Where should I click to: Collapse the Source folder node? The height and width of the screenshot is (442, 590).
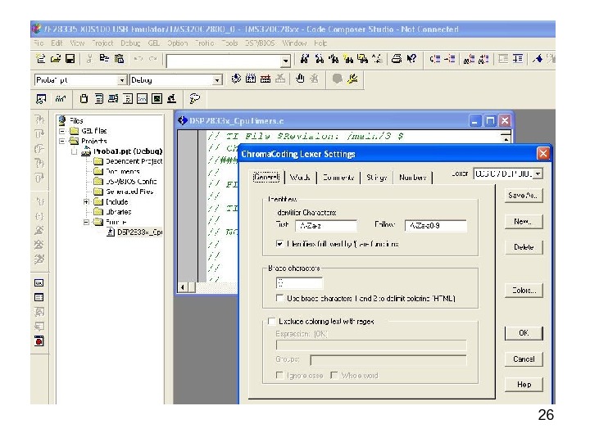coord(86,222)
